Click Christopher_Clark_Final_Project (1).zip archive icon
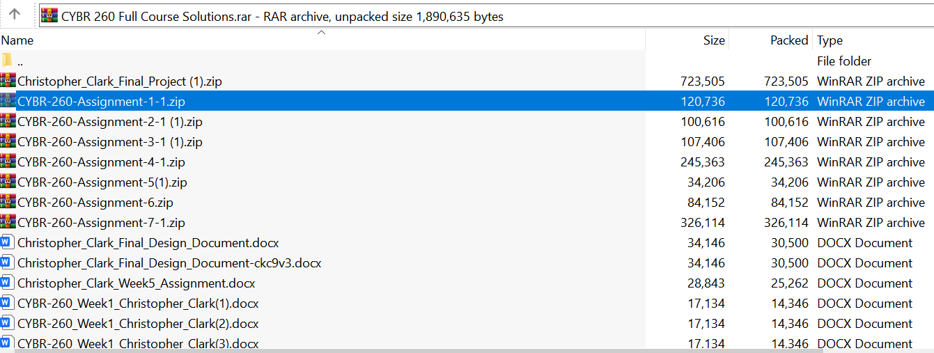 tap(8, 81)
